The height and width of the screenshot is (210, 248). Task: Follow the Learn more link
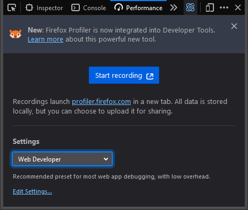coord(45,39)
